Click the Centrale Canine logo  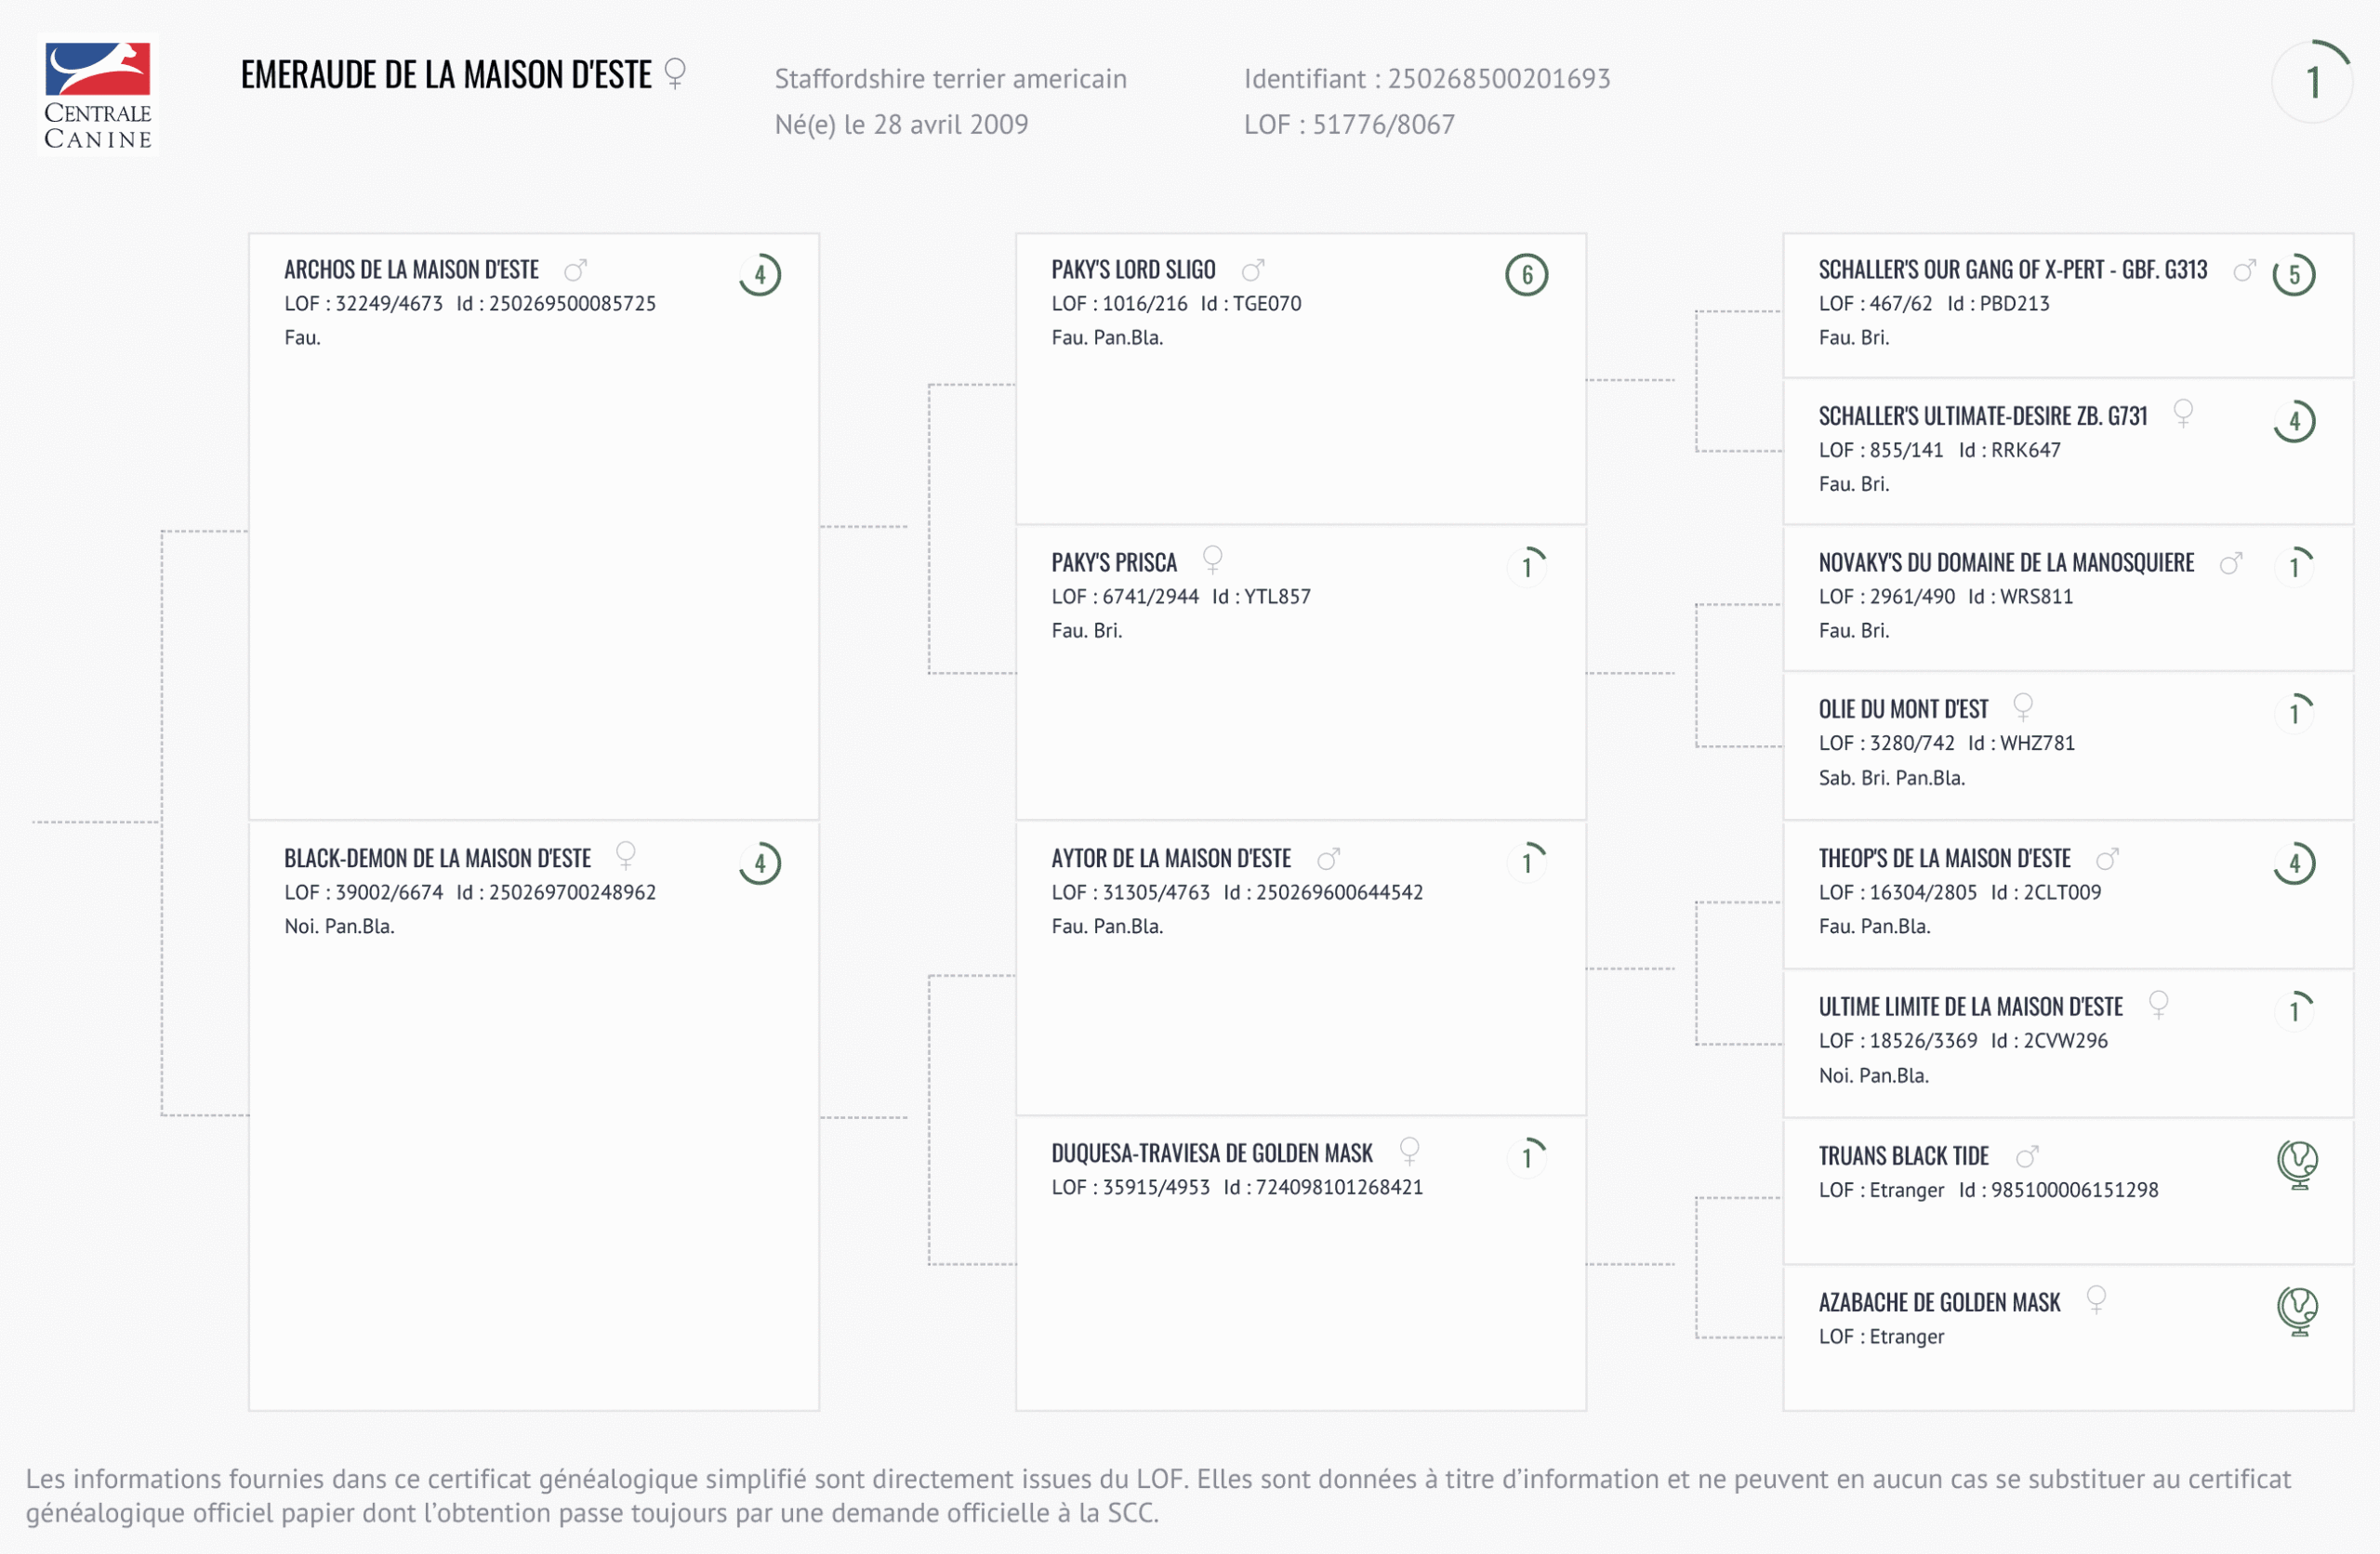(98, 95)
